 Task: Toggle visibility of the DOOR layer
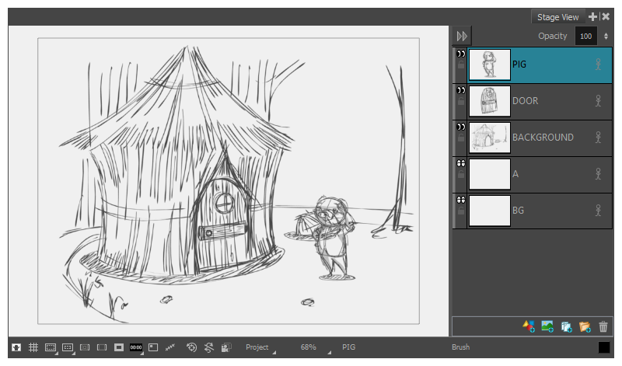pos(460,91)
